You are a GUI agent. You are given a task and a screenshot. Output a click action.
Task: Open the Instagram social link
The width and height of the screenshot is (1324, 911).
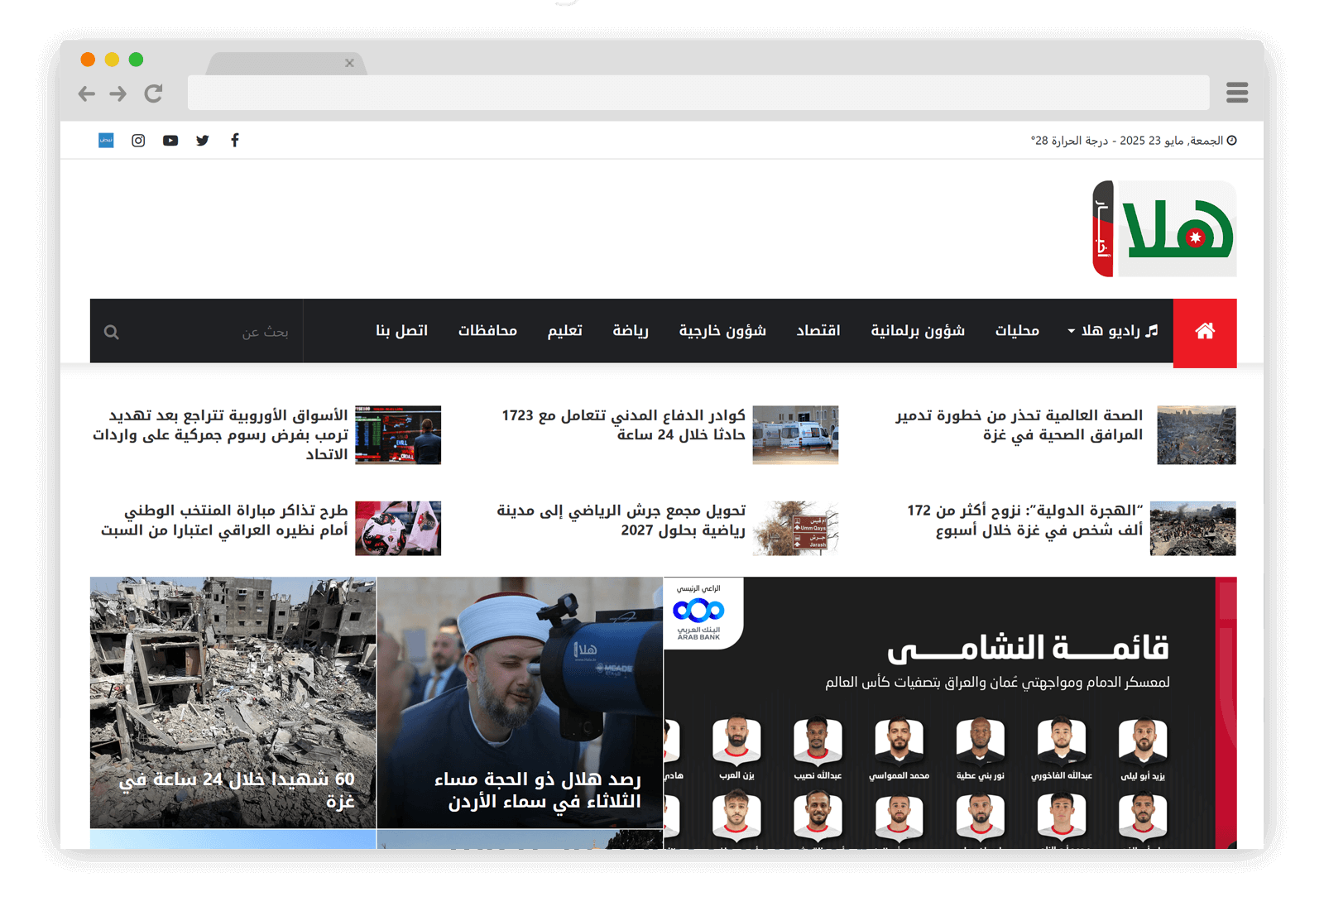click(x=138, y=141)
